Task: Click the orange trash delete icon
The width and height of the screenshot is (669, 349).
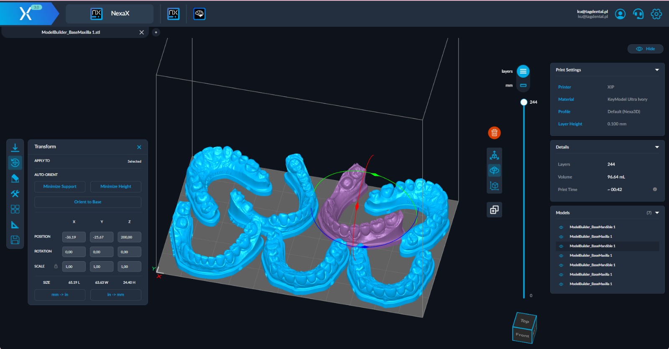Action: pyautogui.click(x=494, y=133)
